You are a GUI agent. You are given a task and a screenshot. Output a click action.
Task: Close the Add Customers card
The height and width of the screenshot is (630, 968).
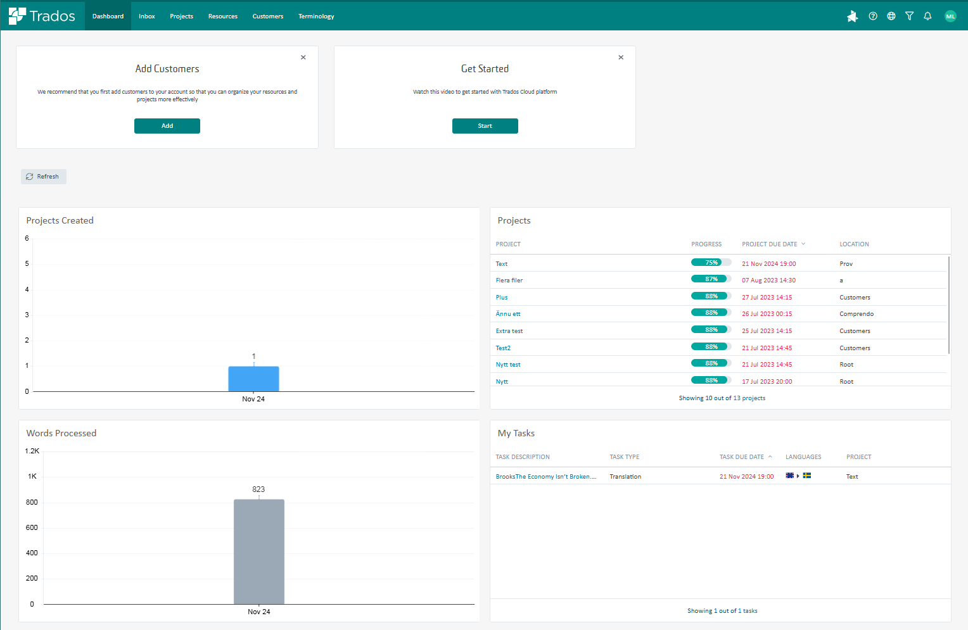click(x=303, y=58)
